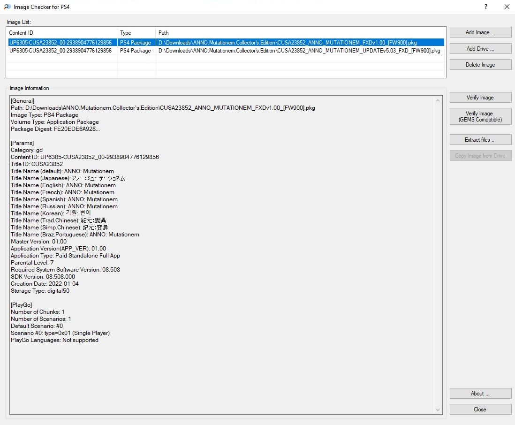Open the Extract files dialog
515x425 pixels.
pyautogui.click(x=480, y=140)
